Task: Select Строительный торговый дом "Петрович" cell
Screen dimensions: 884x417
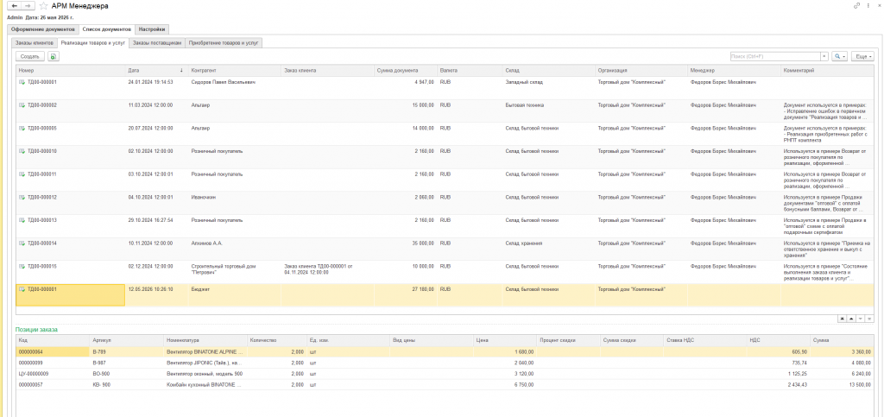Action: point(235,272)
